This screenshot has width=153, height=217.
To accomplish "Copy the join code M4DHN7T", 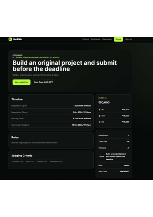I will tap(43, 82).
